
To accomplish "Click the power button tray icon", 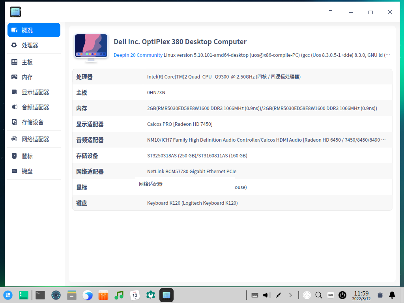I will [x=342, y=295].
